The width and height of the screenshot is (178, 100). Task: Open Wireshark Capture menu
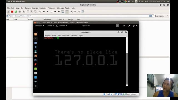point(28,8)
